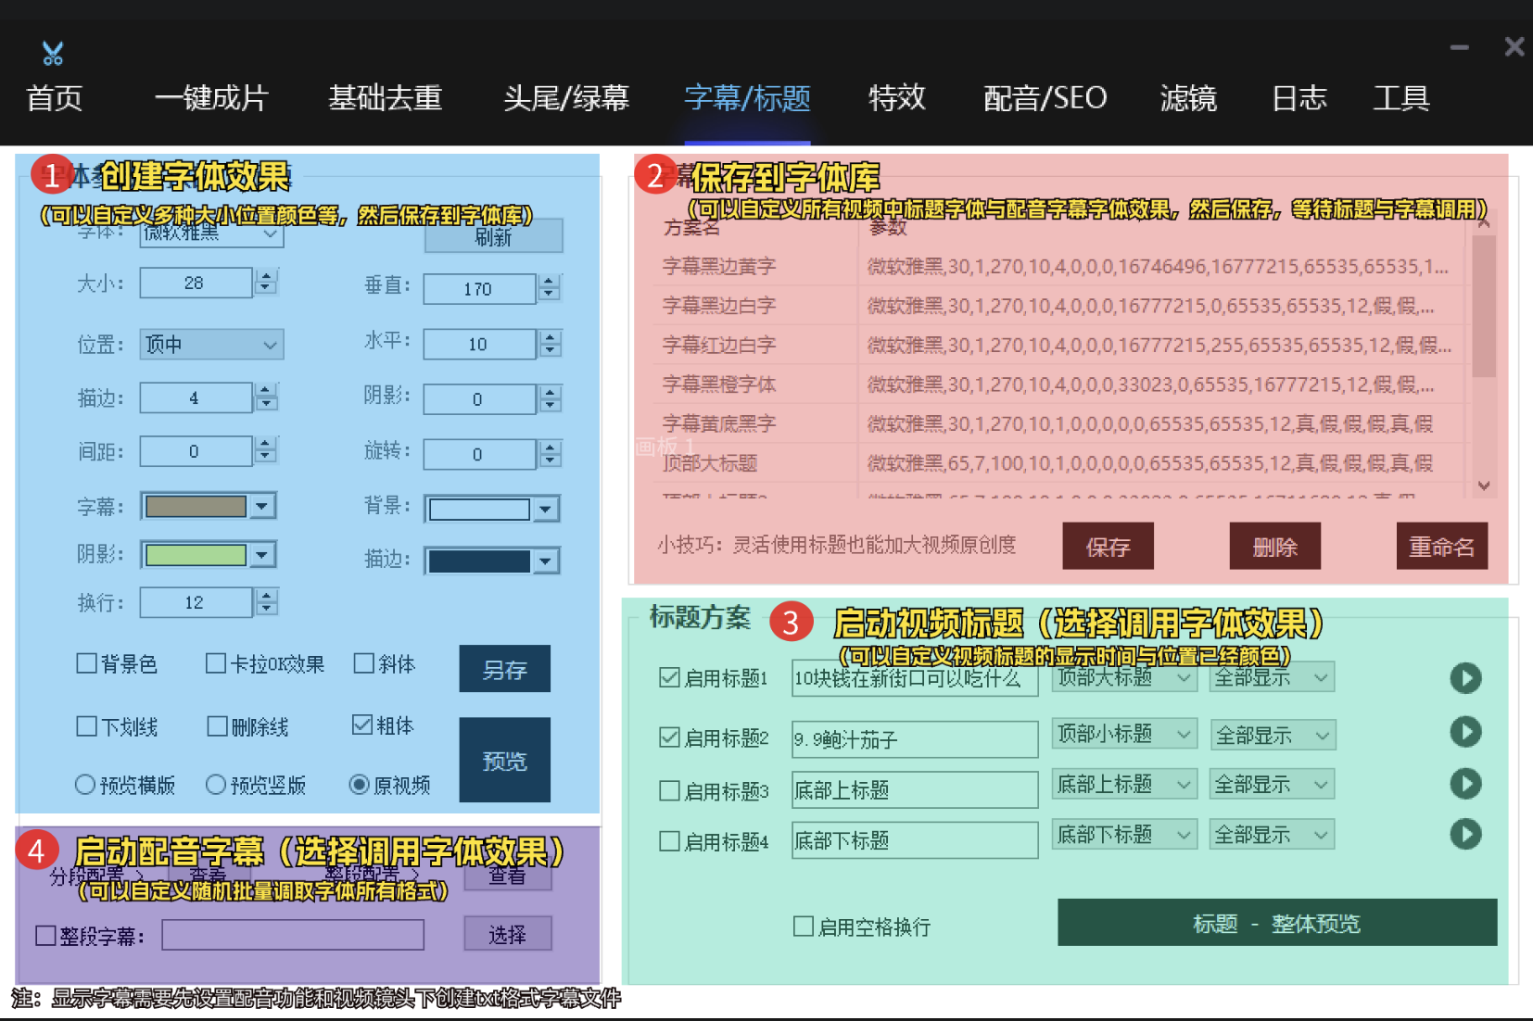This screenshot has height=1021, width=1533.
Task: Minimize the application window
Action: (x=1460, y=47)
